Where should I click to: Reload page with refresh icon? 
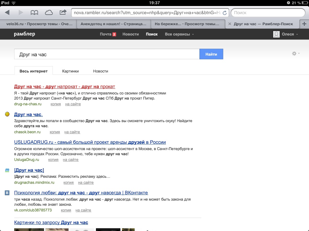point(225,13)
